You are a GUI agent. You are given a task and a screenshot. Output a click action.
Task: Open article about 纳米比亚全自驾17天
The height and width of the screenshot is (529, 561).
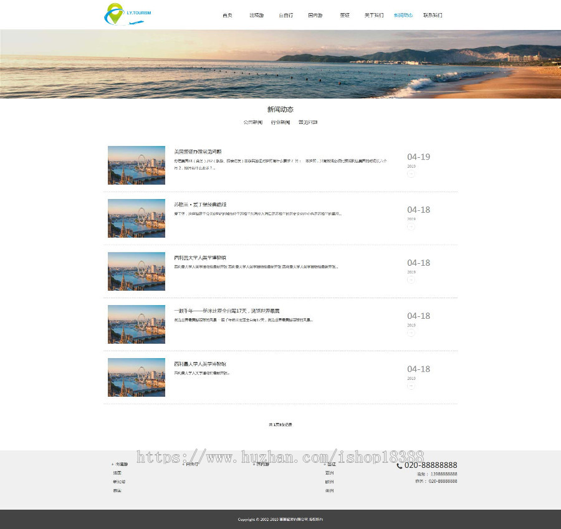[x=227, y=311]
